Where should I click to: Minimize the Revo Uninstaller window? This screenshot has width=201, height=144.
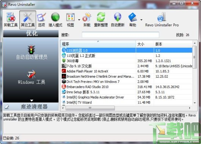[x=174, y=3]
